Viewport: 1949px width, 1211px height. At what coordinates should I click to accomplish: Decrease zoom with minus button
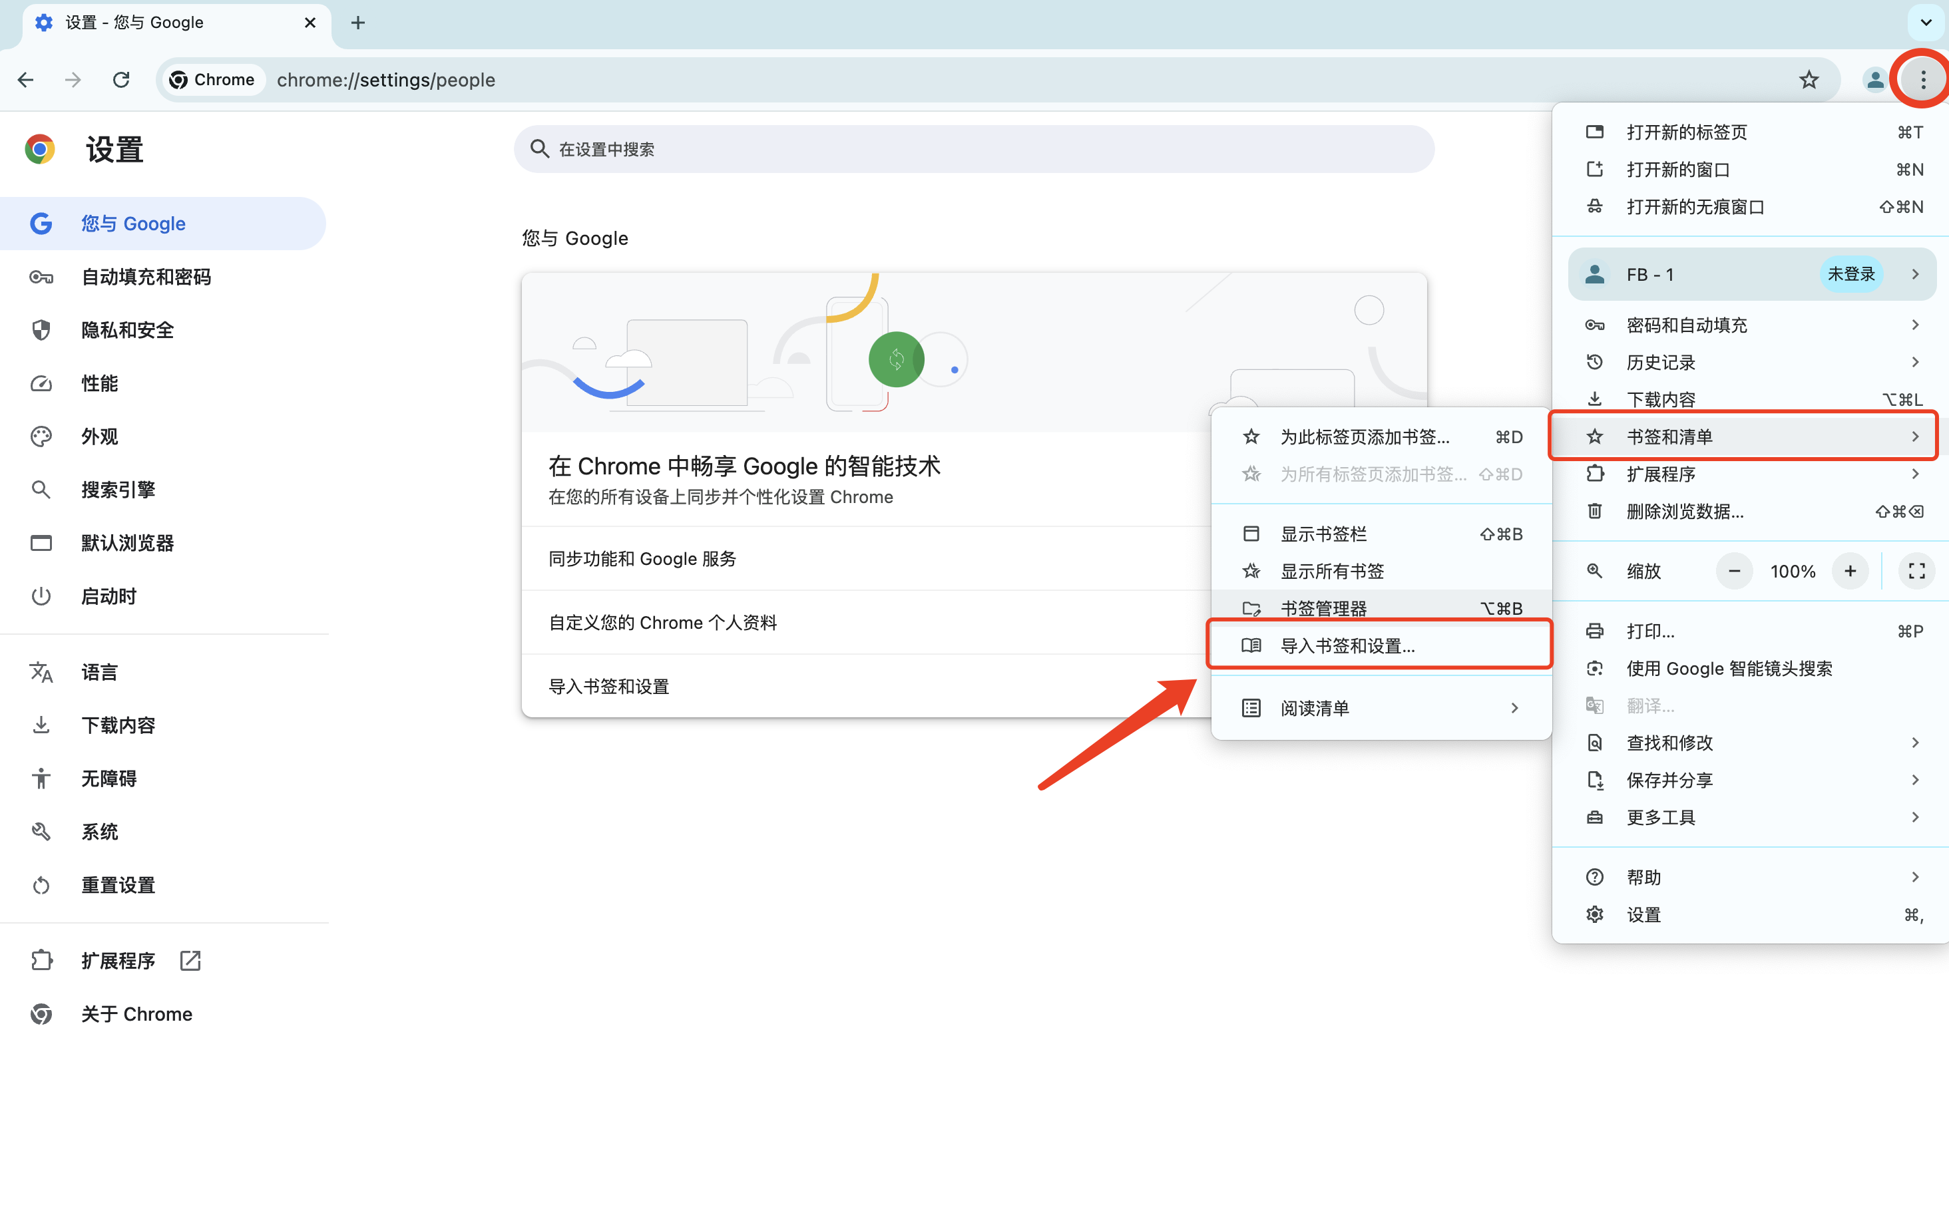[x=1734, y=571]
